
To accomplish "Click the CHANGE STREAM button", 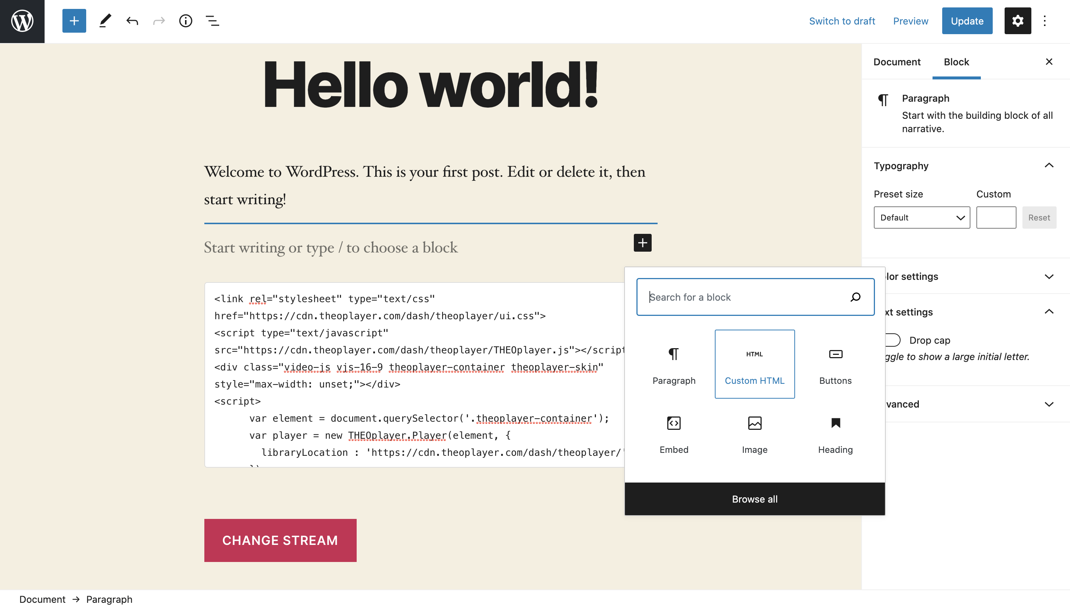I will [280, 540].
